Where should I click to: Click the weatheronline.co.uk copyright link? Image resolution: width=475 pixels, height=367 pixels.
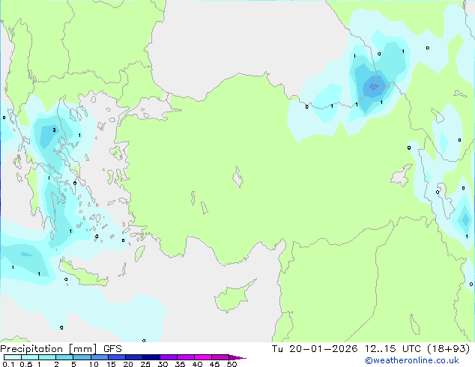(x=411, y=360)
